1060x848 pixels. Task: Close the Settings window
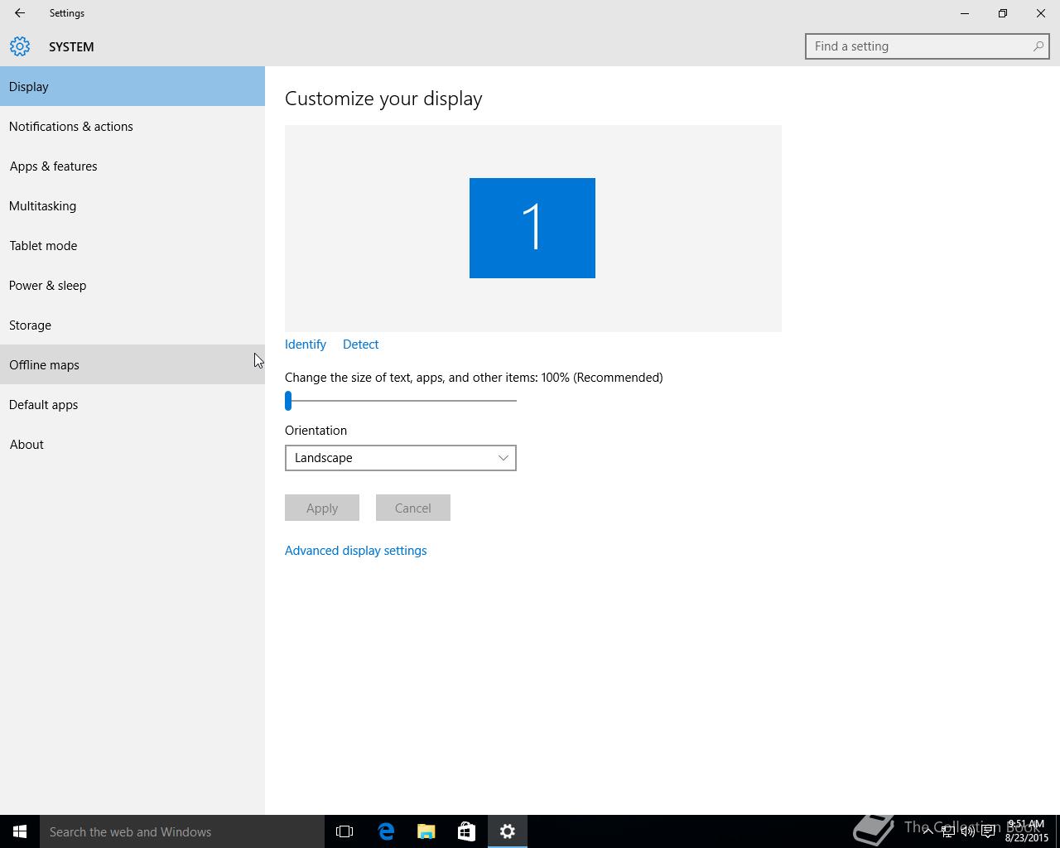(x=1041, y=13)
